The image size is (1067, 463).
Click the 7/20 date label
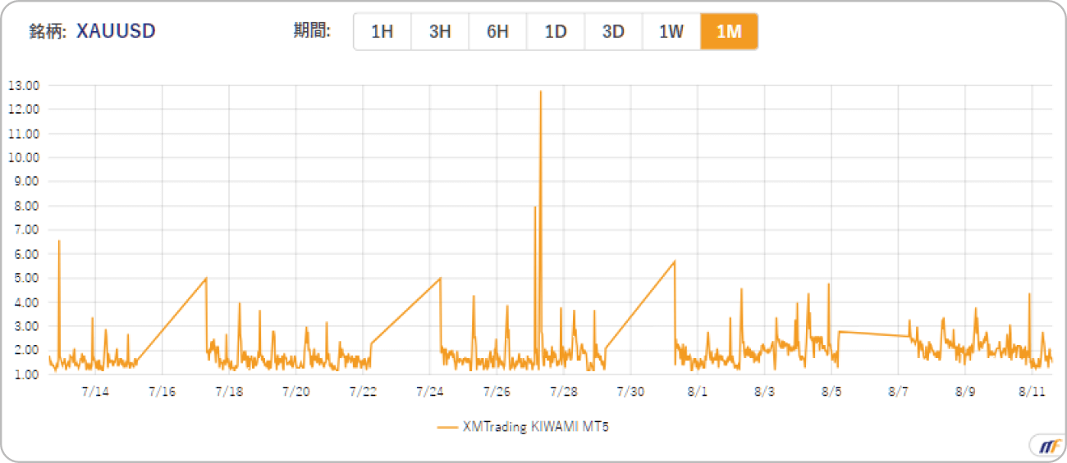click(296, 391)
